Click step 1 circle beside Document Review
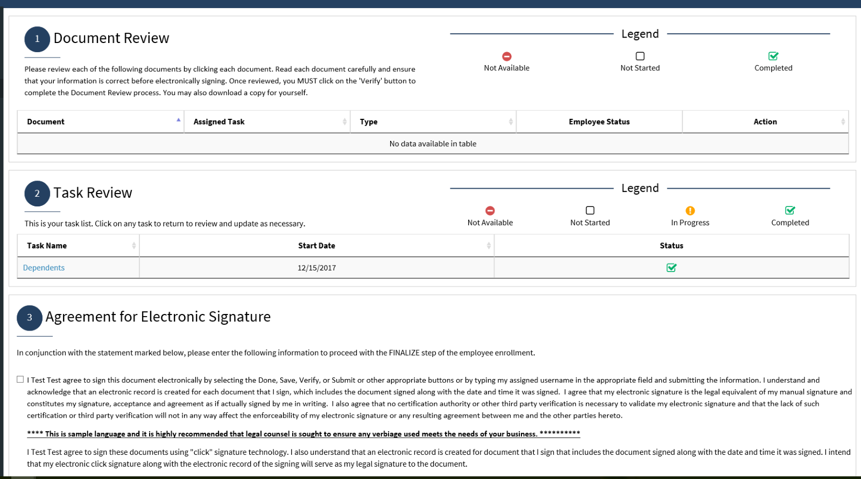The image size is (861, 479). tap(37, 39)
